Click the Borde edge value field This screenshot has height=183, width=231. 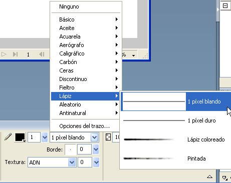point(84,149)
